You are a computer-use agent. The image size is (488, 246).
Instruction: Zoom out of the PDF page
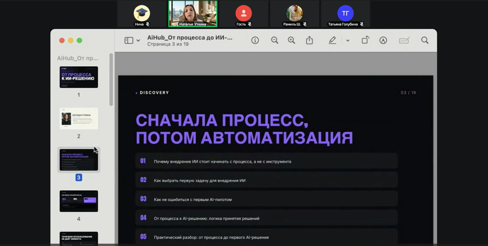(275, 40)
